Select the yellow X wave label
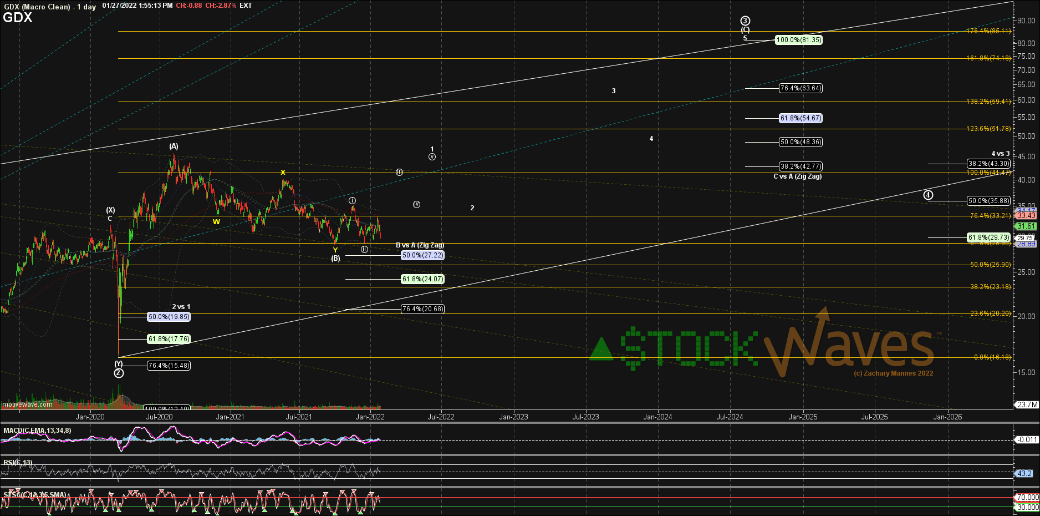This screenshot has width=1040, height=516. click(283, 173)
